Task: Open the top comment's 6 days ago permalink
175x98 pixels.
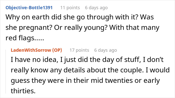Action: (x=96, y=8)
